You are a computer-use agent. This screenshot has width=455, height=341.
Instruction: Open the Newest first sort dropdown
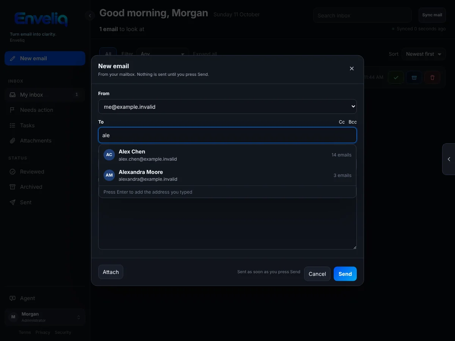point(424,54)
